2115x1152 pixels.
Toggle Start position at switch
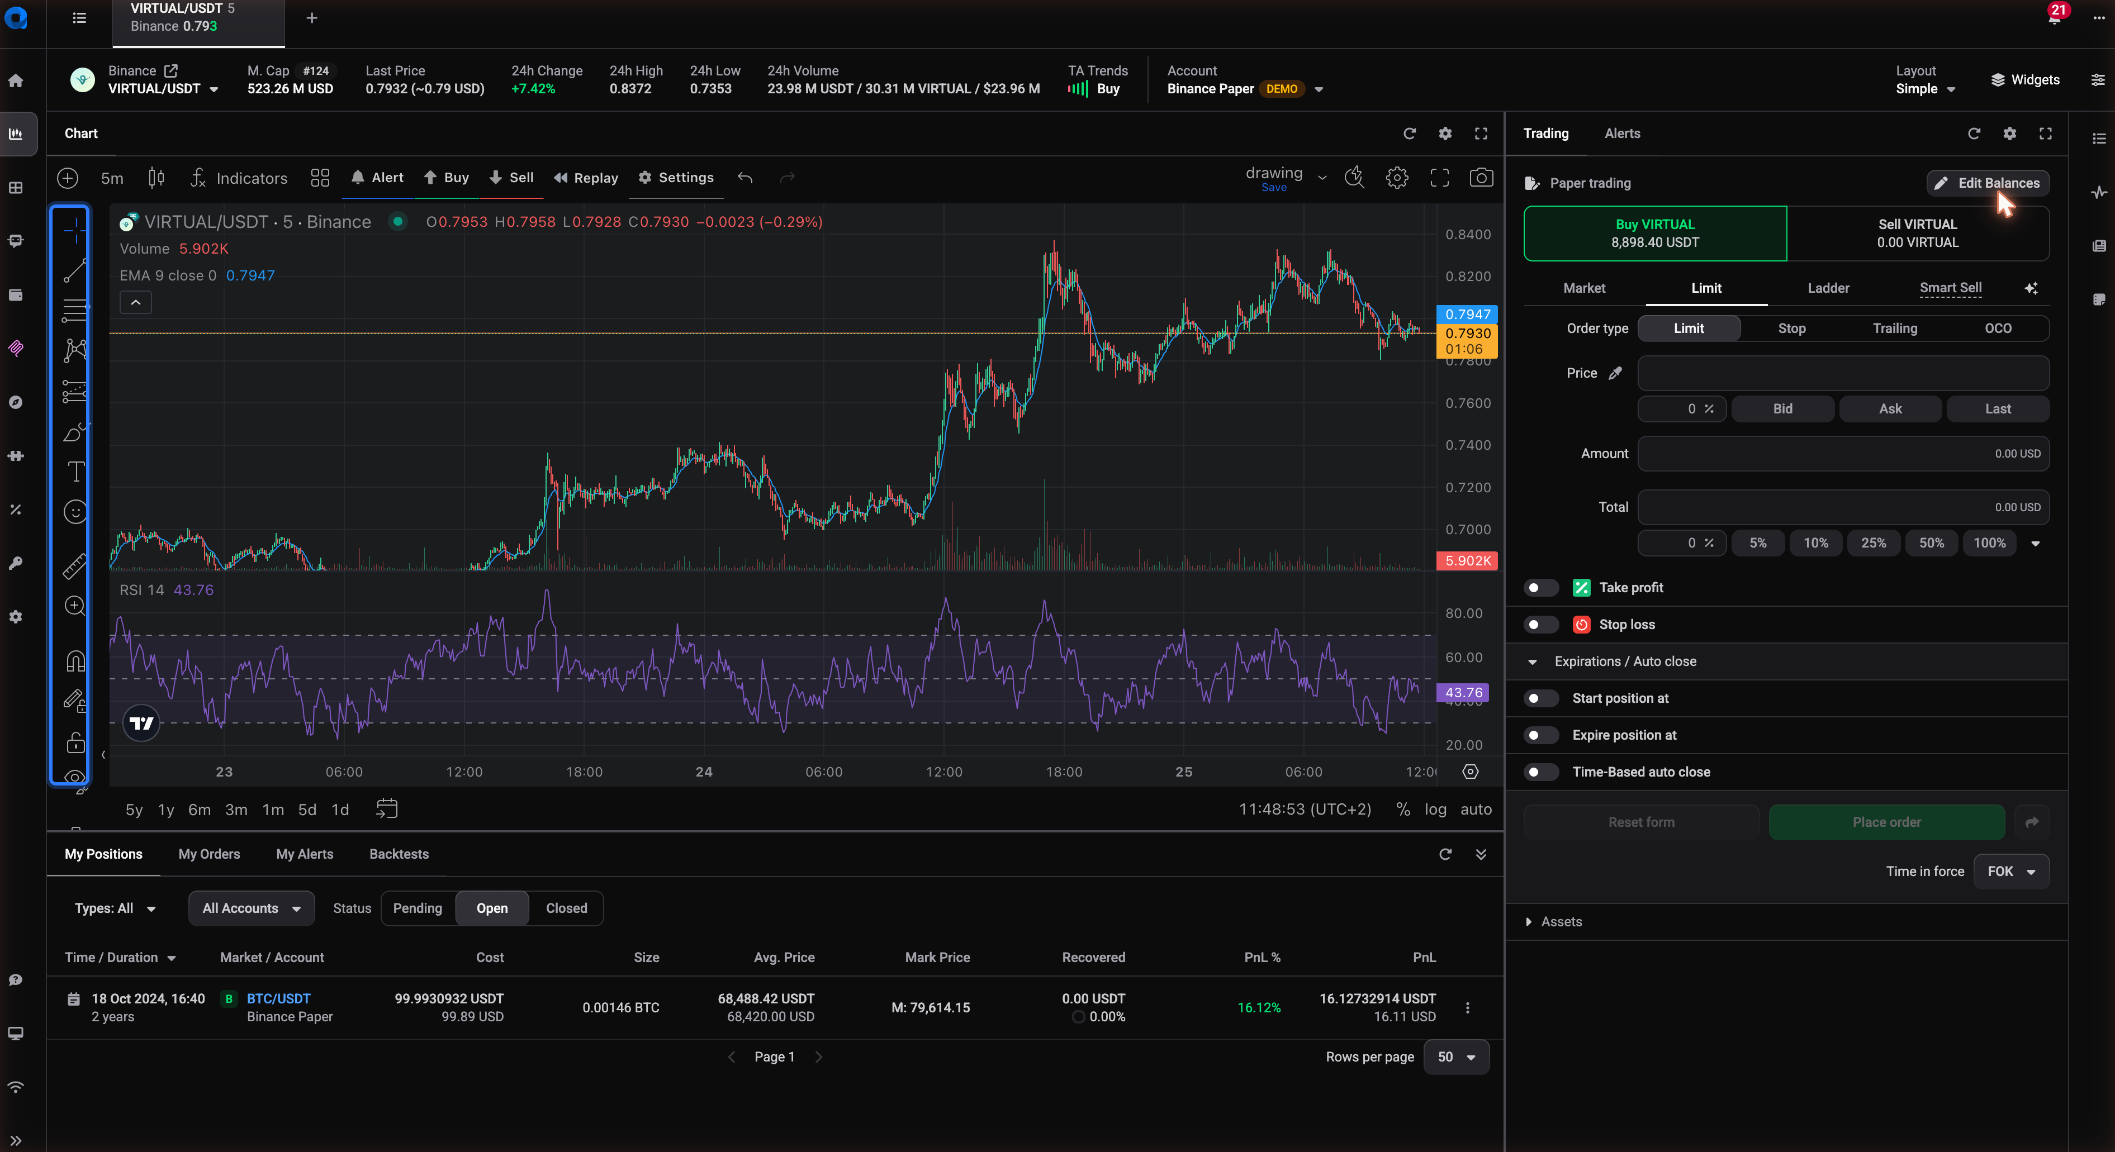point(1540,698)
